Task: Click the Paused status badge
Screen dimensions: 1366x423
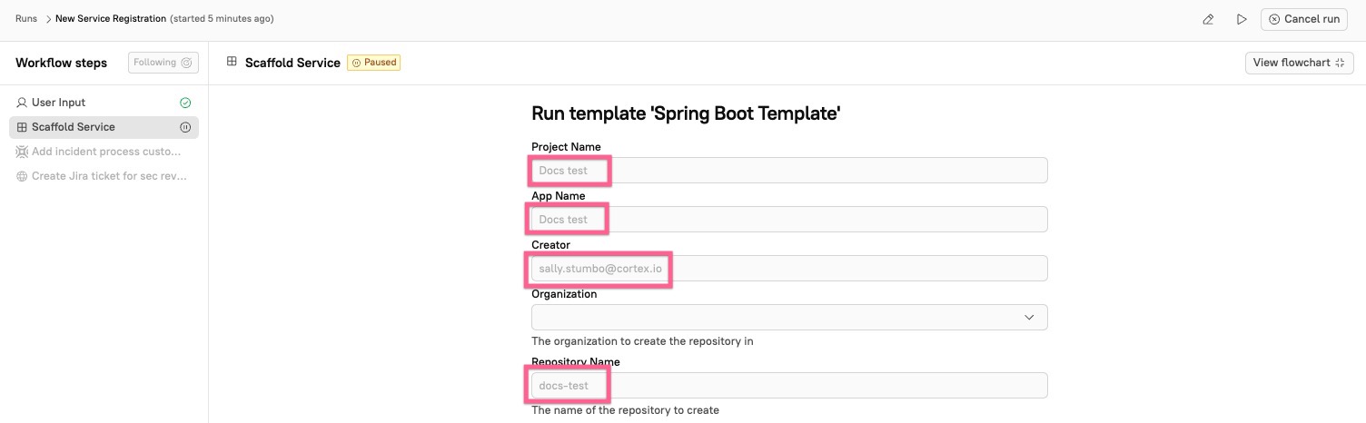Action: click(x=374, y=63)
